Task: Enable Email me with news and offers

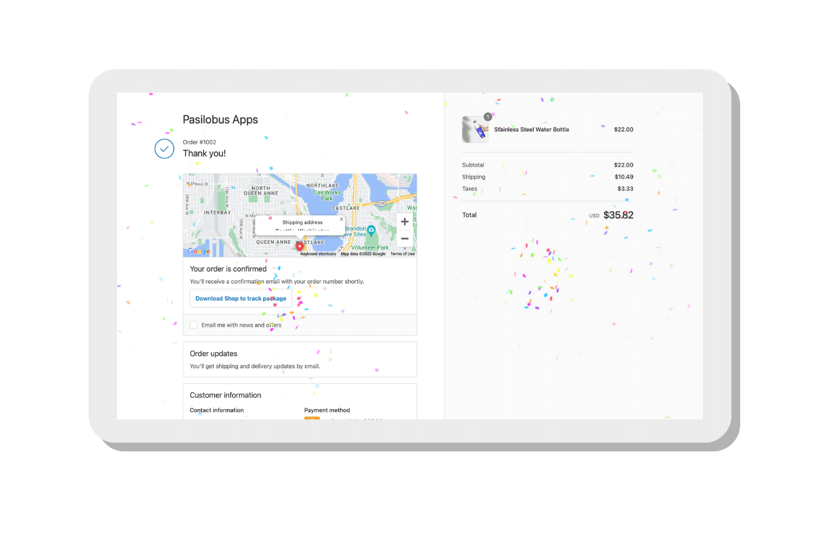Action: [194, 325]
